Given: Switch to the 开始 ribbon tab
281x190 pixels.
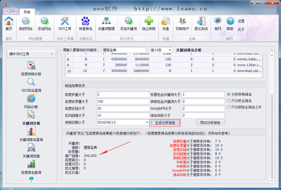Looking at the screenshot, I should (27, 12).
